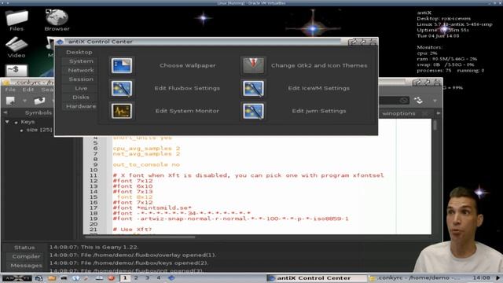Open the terminal desktop icon
The image size is (503, 283).
(17, 70)
